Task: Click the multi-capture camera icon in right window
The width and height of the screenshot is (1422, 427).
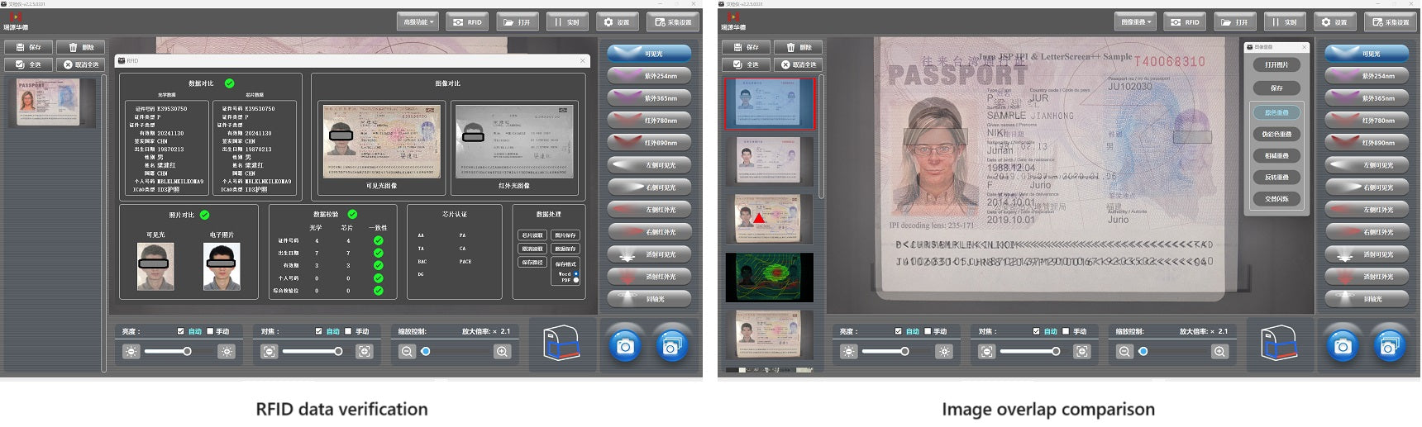Action: (1389, 346)
